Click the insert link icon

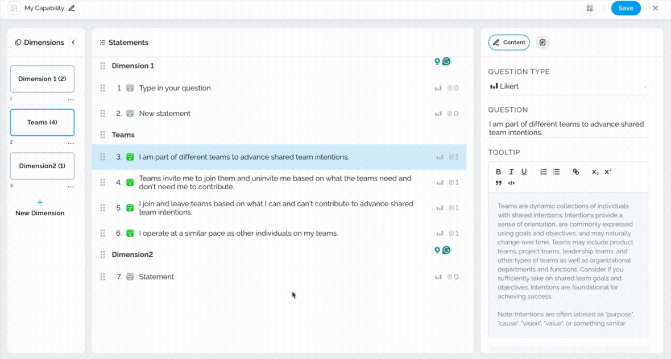[575, 172]
